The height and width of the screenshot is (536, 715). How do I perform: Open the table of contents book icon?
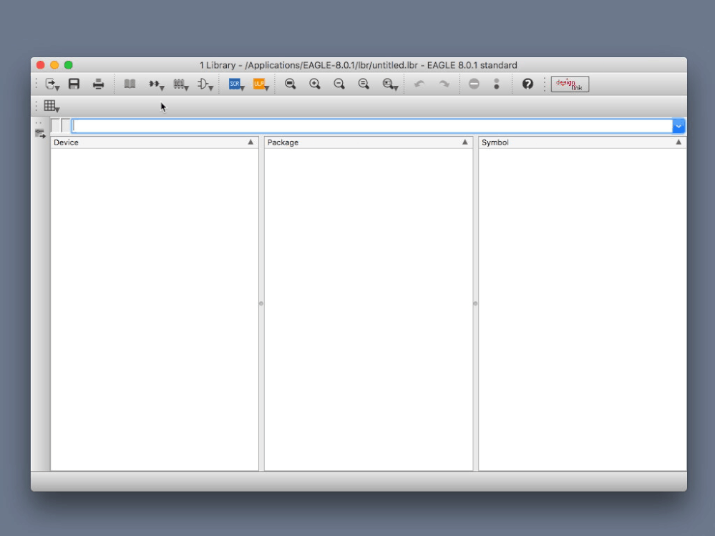[x=130, y=84]
